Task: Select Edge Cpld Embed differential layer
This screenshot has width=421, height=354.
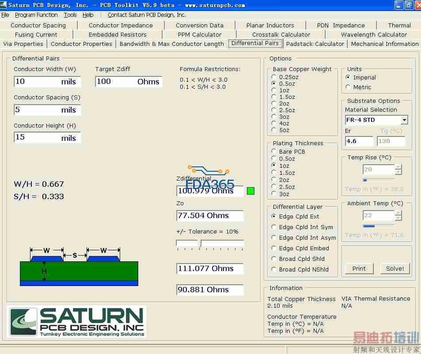Action: click(274, 249)
